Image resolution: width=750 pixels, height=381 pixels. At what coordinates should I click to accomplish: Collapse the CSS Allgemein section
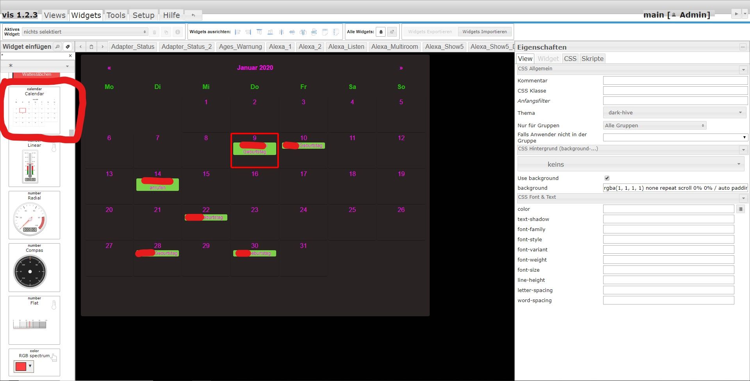point(743,70)
